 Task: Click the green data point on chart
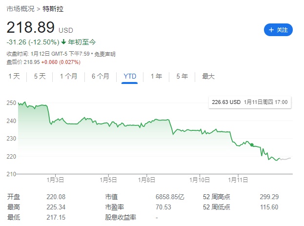click(x=252, y=145)
